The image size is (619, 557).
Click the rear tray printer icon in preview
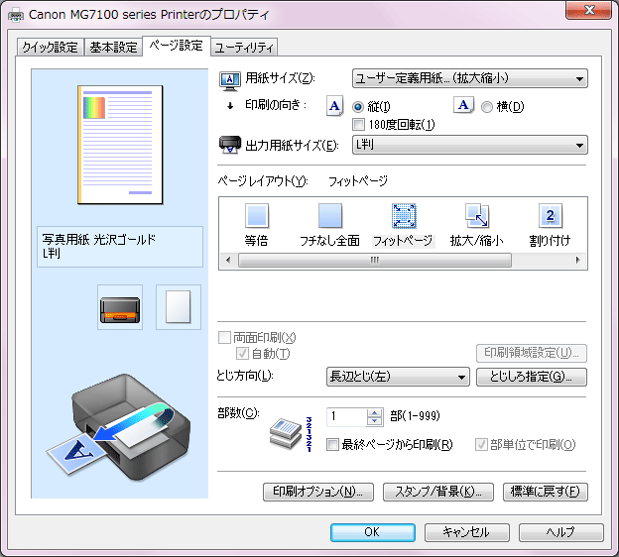tap(120, 307)
